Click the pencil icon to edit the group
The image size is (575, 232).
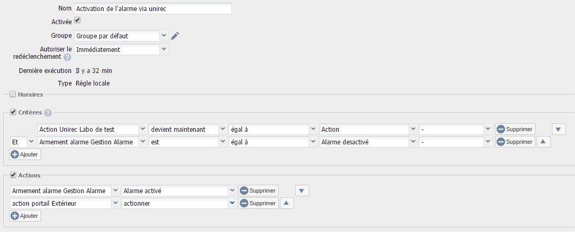click(x=175, y=36)
